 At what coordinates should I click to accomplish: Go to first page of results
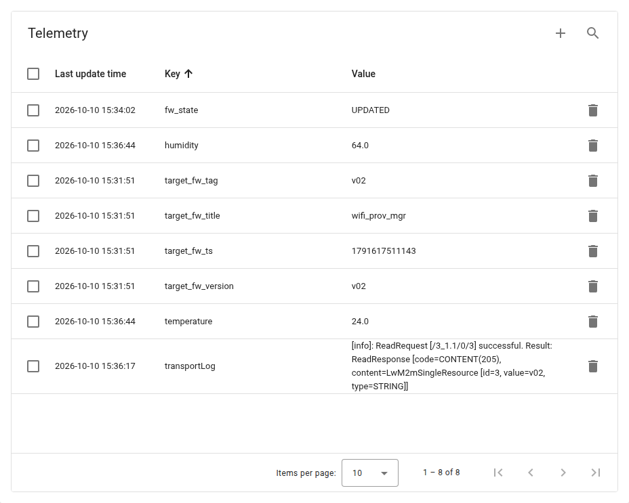click(x=498, y=473)
